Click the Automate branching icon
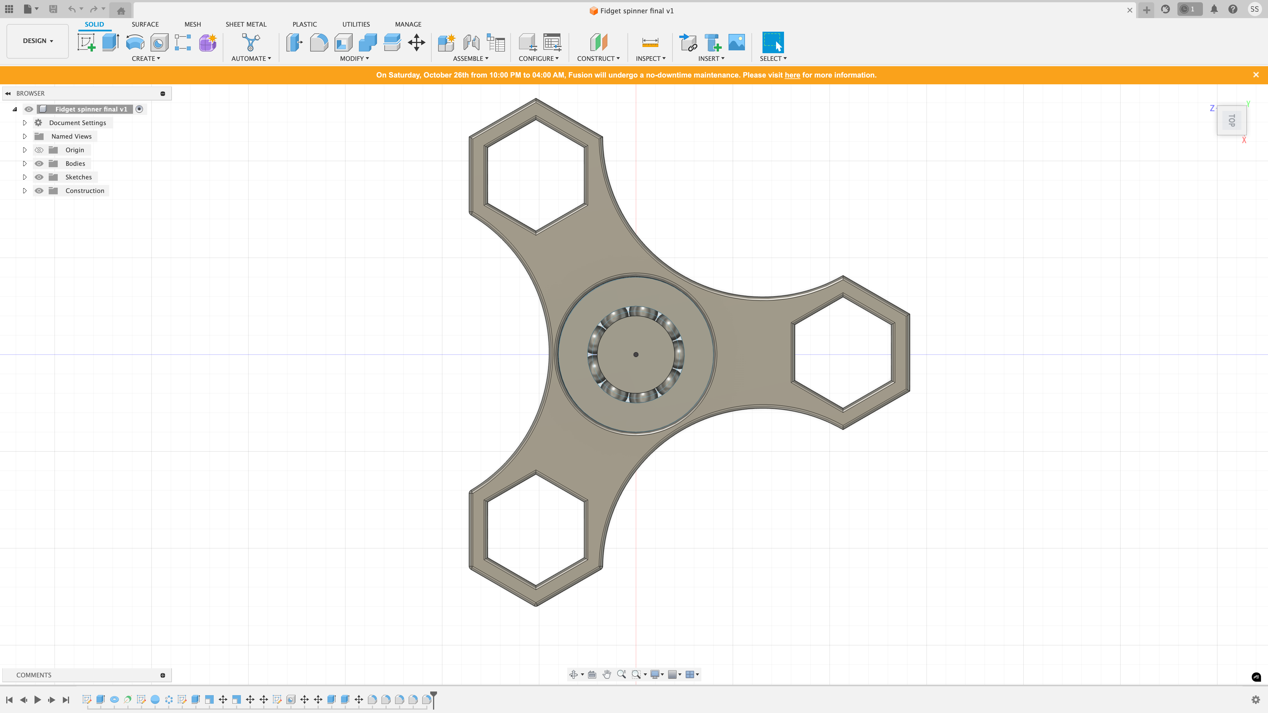 coord(250,42)
